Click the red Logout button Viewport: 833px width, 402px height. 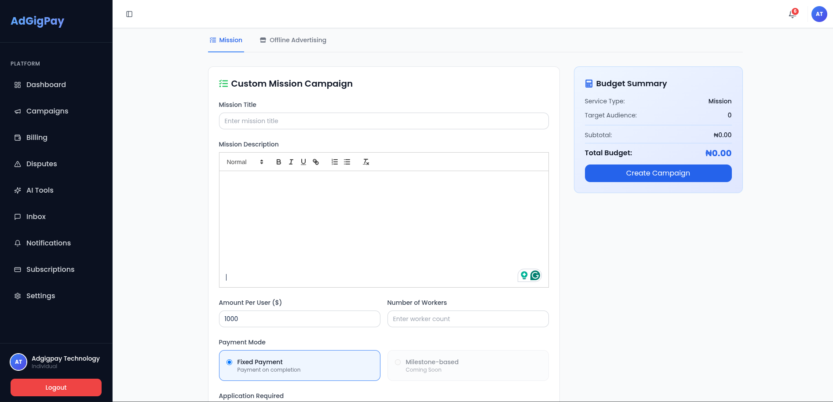click(x=56, y=387)
